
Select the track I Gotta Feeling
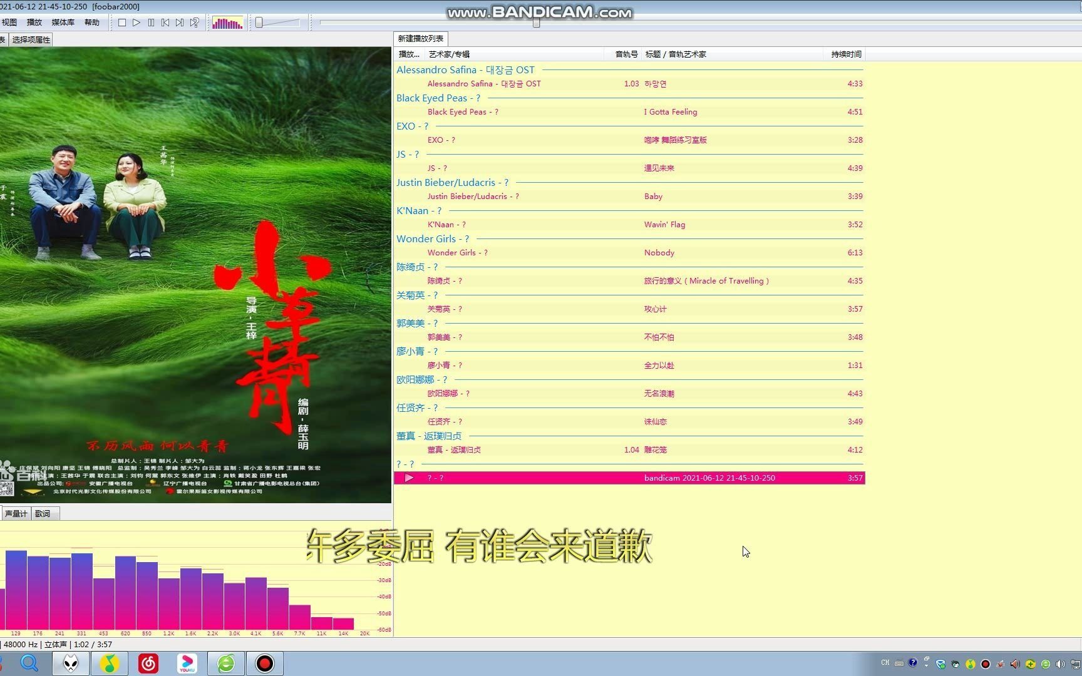[x=629, y=112]
